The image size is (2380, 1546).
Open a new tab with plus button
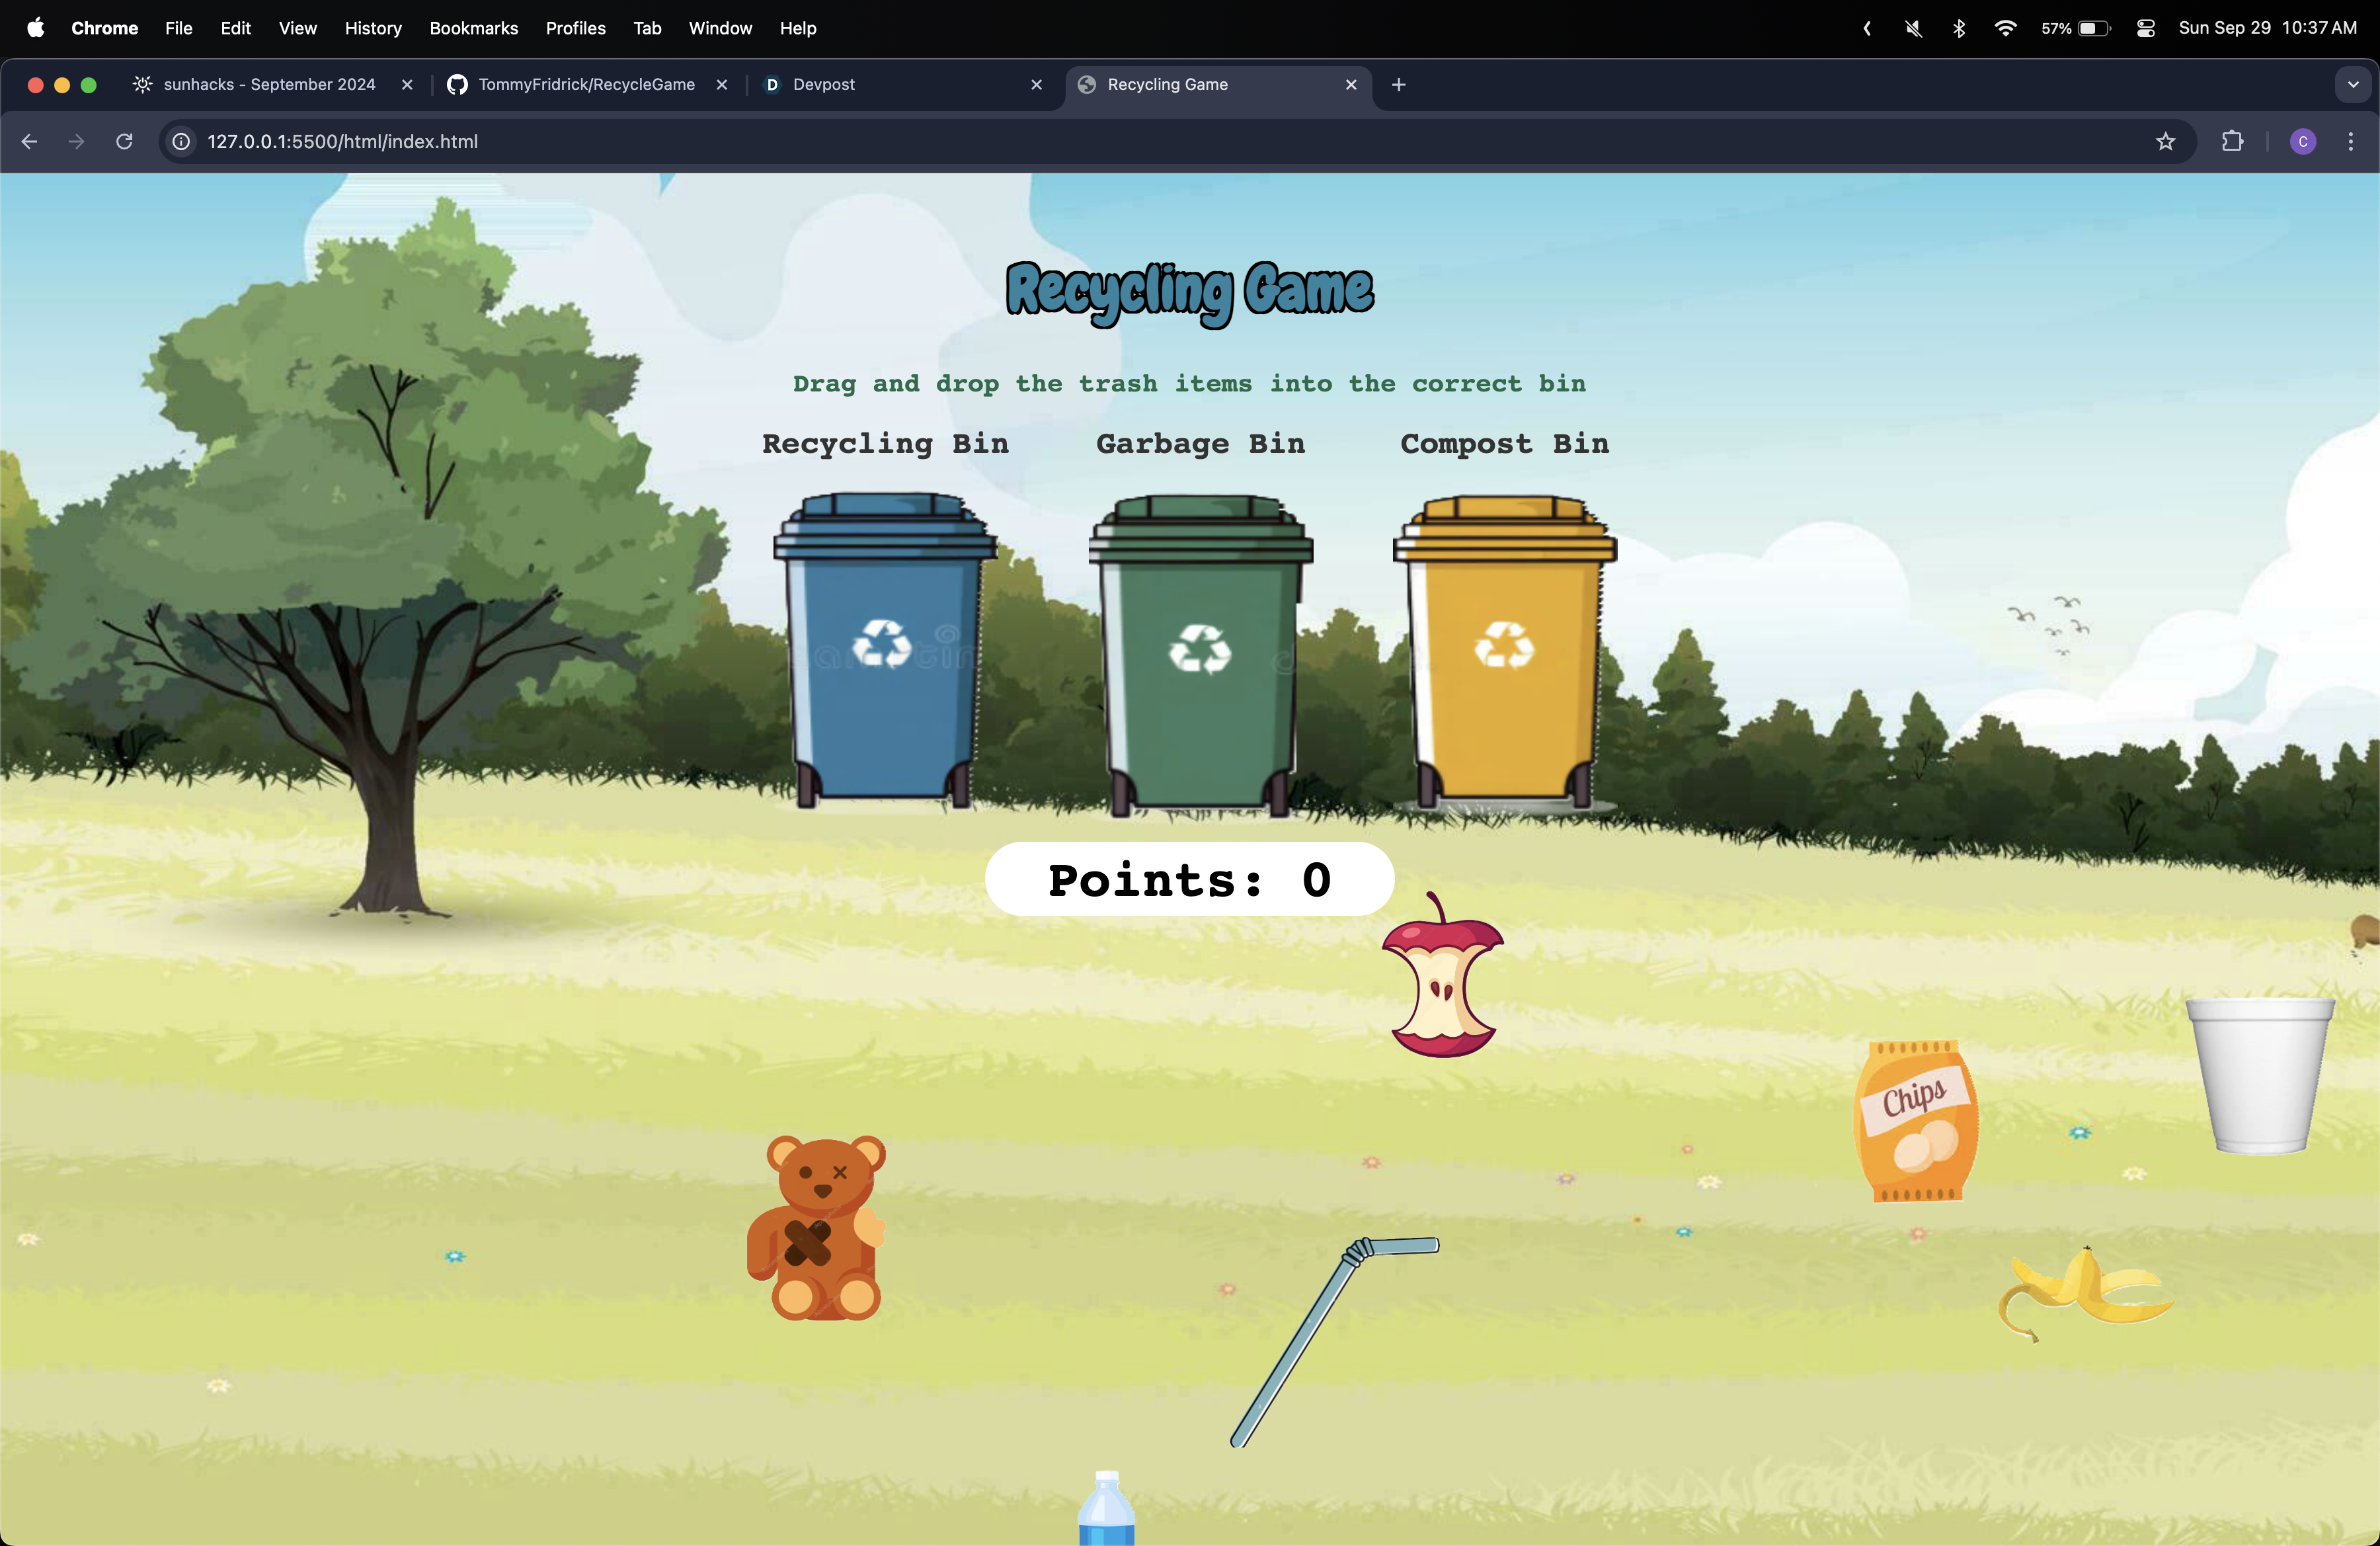(x=1398, y=85)
